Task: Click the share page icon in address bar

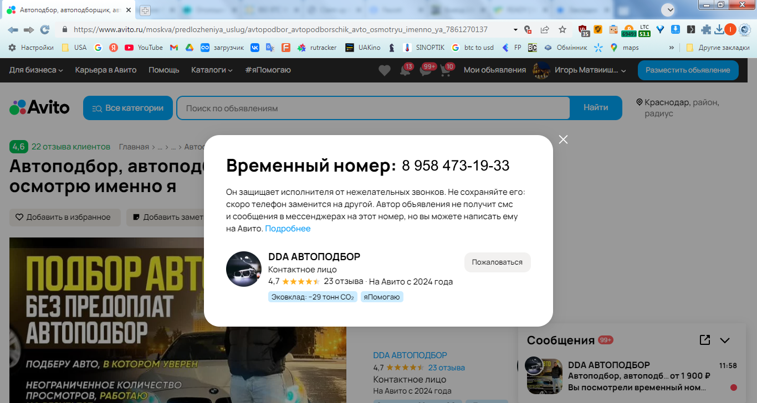Action: click(545, 29)
